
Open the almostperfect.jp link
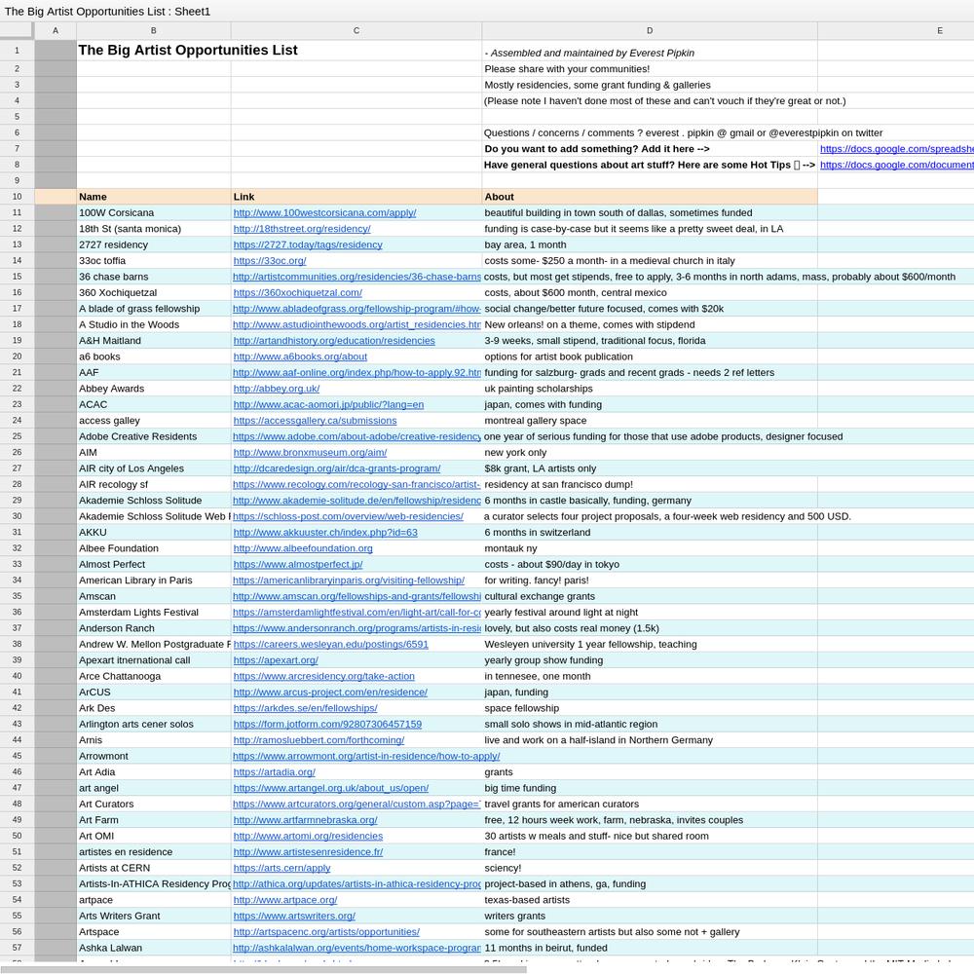click(x=297, y=565)
